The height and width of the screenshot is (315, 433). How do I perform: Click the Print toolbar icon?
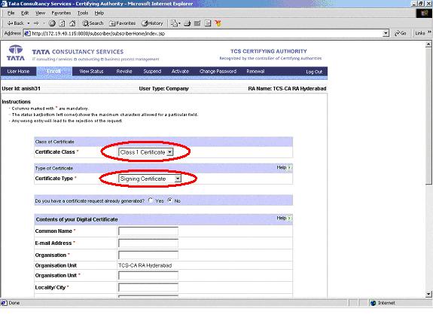[188, 23]
